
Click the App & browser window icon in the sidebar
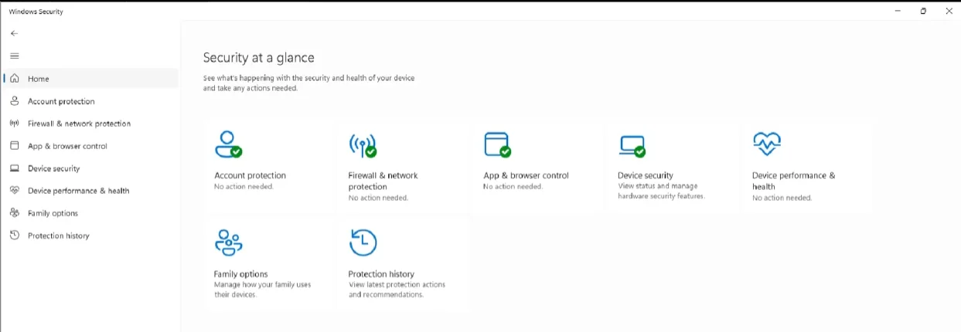pyautogui.click(x=14, y=146)
